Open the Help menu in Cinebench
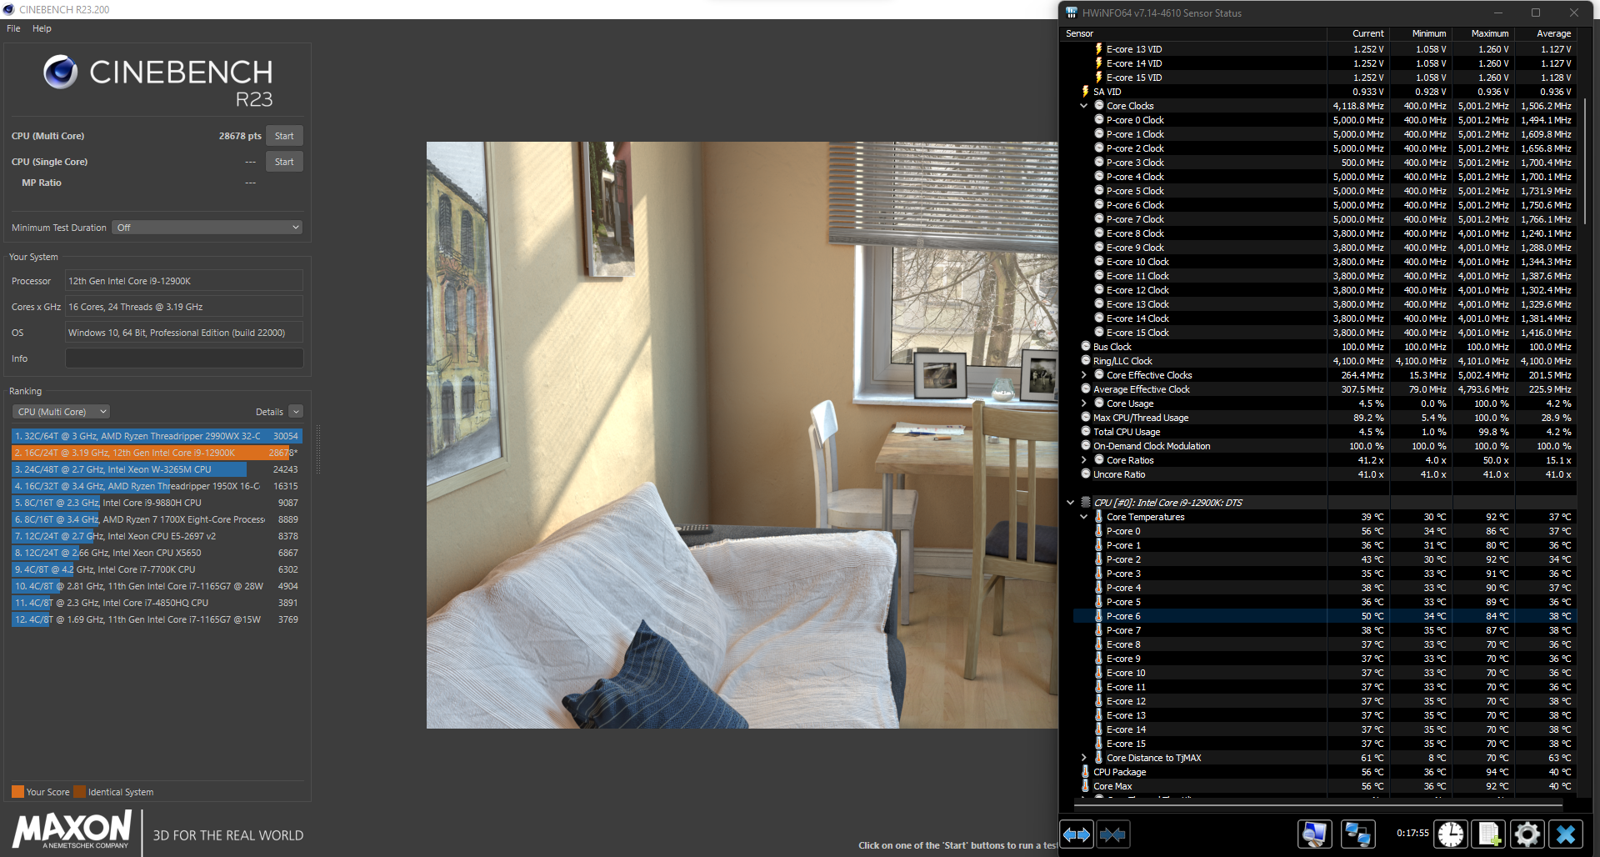This screenshot has width=1600, height=857. [41, 28]
